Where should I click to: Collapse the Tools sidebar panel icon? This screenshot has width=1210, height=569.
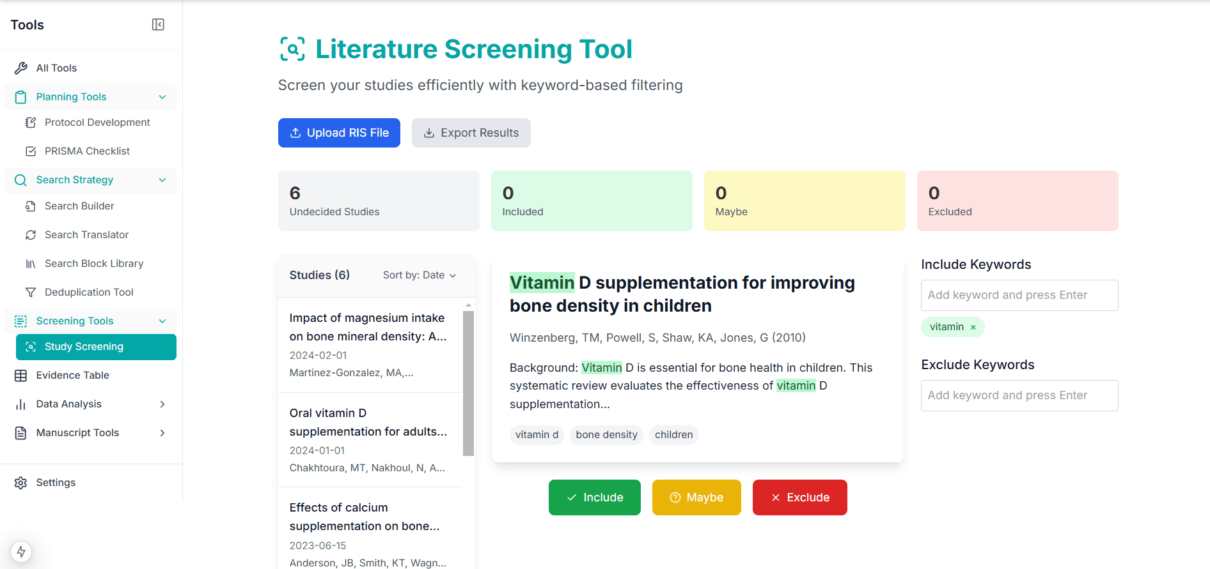point(158,25)
